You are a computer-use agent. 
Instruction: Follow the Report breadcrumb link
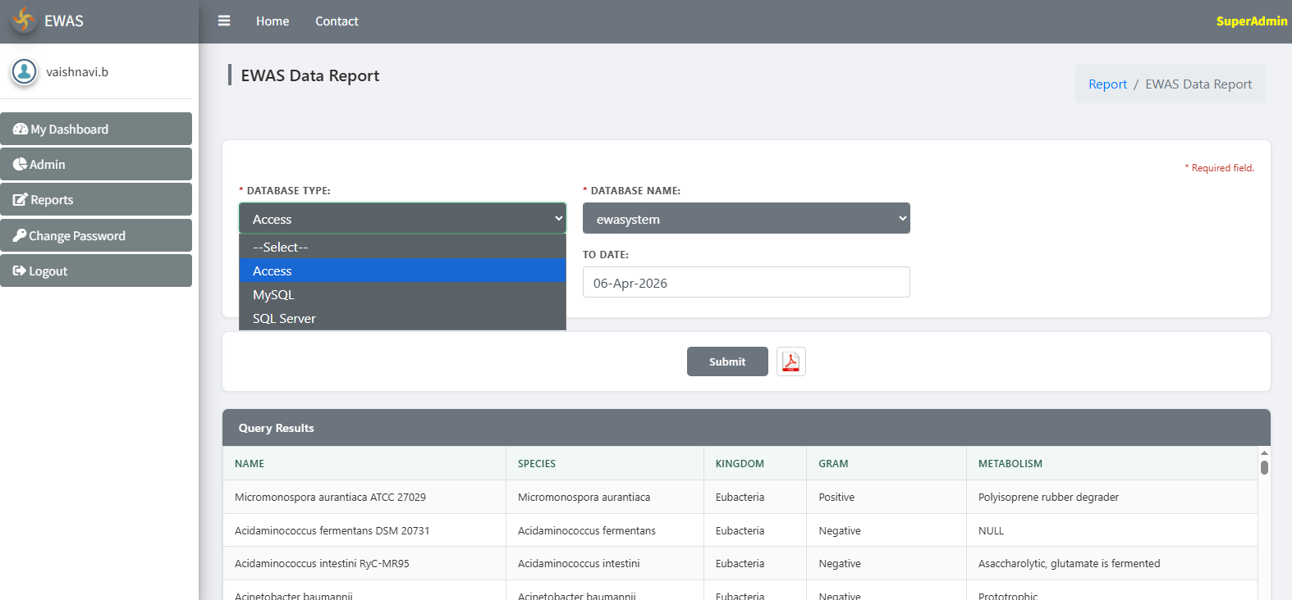pos(1107,84)
